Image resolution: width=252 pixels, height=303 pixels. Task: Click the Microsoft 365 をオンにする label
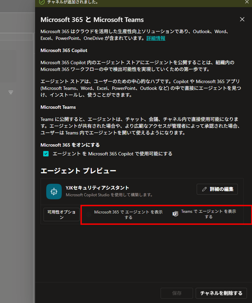[x=70, y=145]
